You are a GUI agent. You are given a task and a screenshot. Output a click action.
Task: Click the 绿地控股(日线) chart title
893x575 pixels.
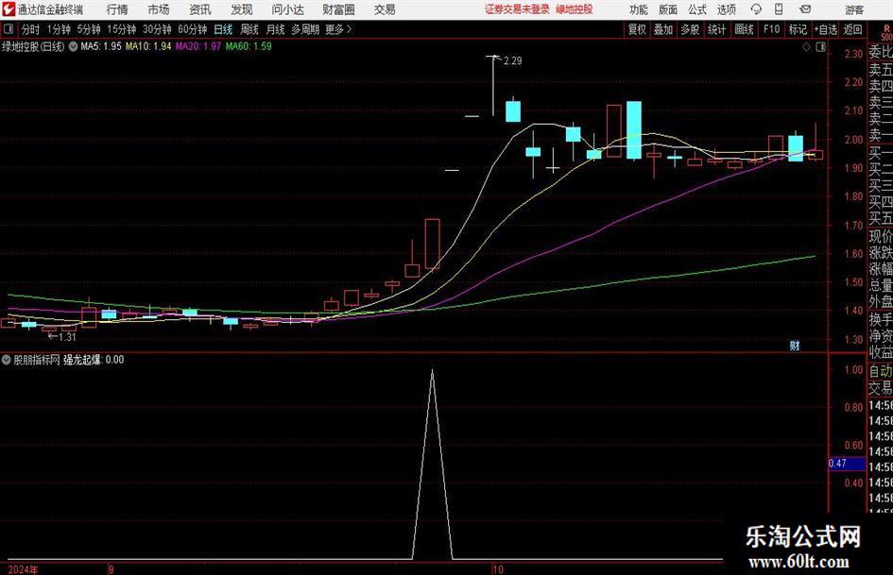click(x=33, y=46)
